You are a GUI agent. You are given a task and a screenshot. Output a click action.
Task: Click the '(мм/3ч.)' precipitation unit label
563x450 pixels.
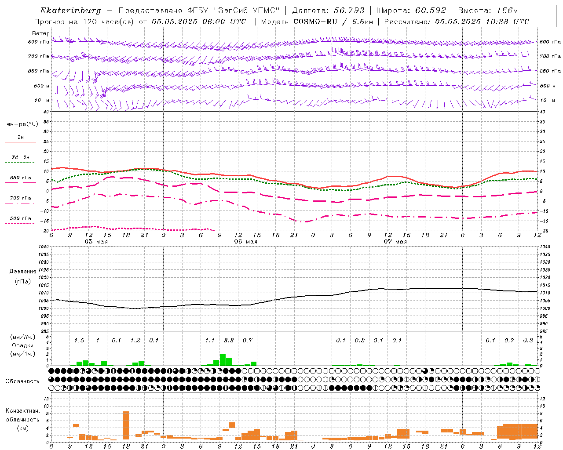[x=22, y=337]
